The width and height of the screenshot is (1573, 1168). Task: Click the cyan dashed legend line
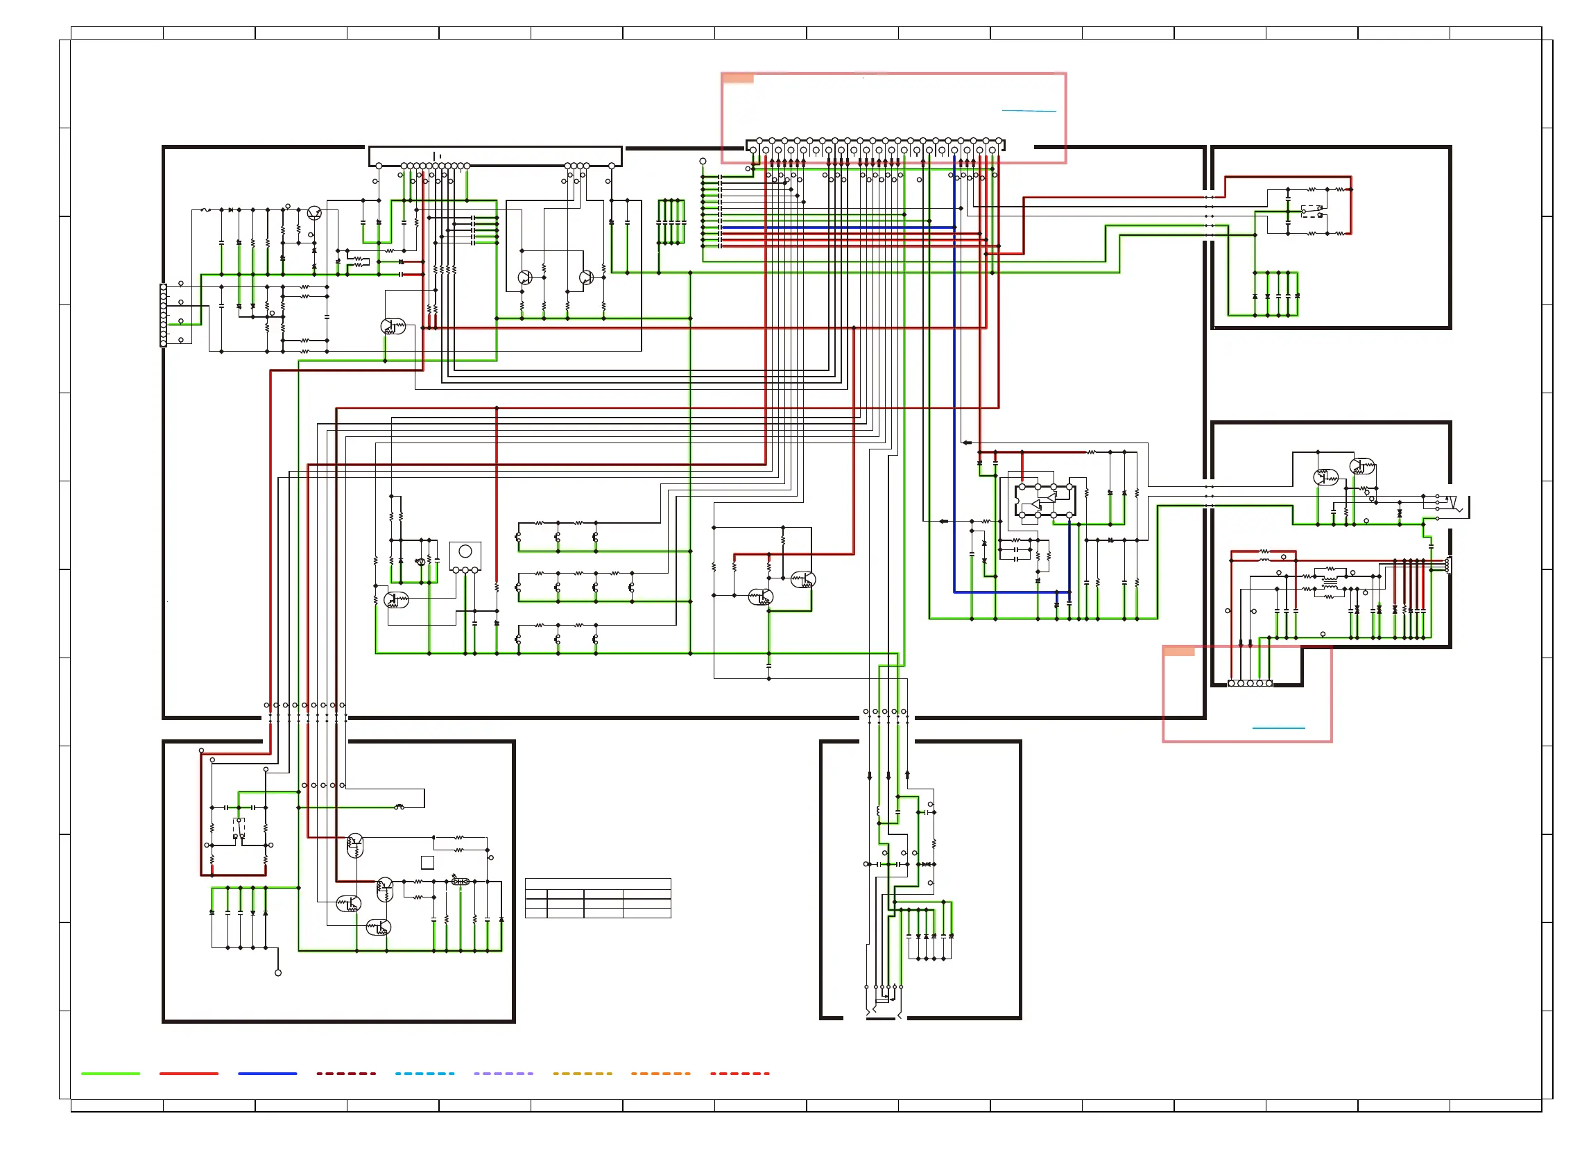point(425,1073)
